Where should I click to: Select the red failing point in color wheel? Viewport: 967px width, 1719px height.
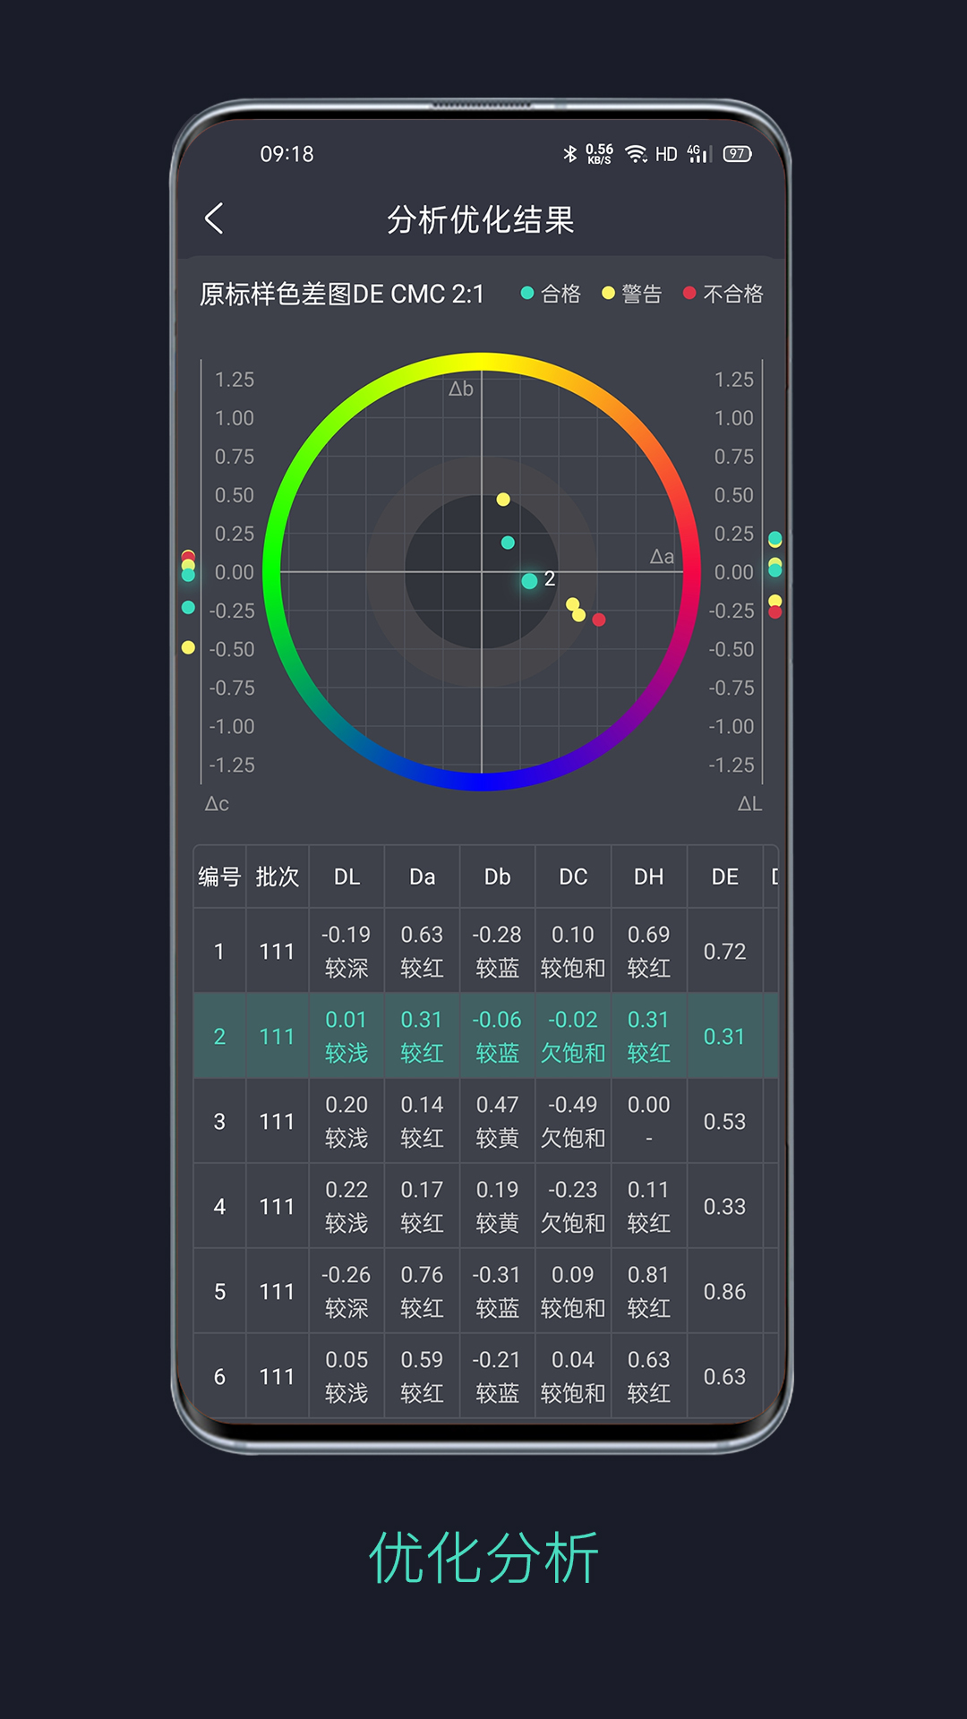coord(599,620)
